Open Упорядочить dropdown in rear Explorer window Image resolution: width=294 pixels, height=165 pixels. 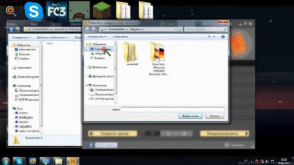point(21,38)
